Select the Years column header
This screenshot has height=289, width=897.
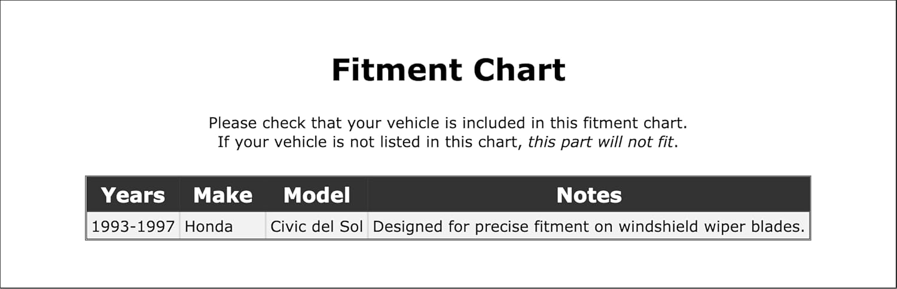[x=133, y=195]
